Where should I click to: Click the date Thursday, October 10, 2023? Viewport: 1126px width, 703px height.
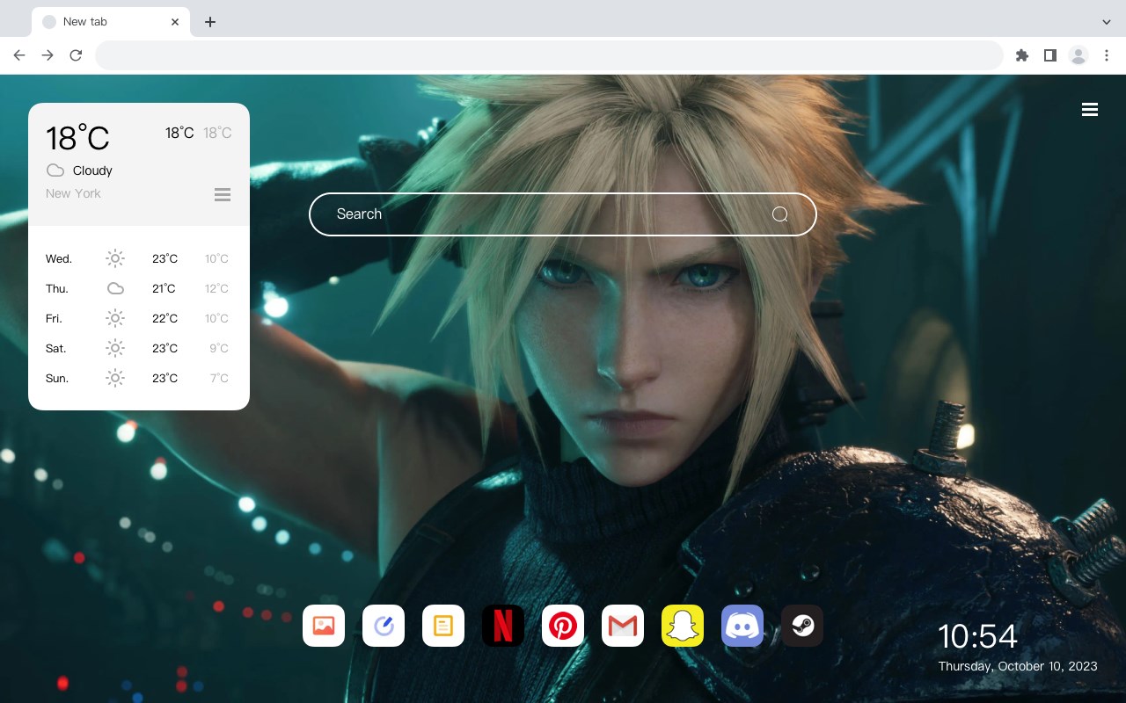tap(1018, 666)
